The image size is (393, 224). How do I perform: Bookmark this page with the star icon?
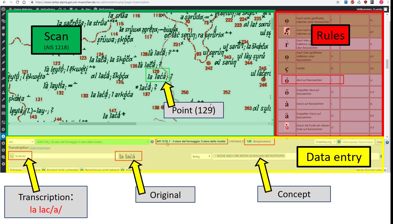(338, 2)
